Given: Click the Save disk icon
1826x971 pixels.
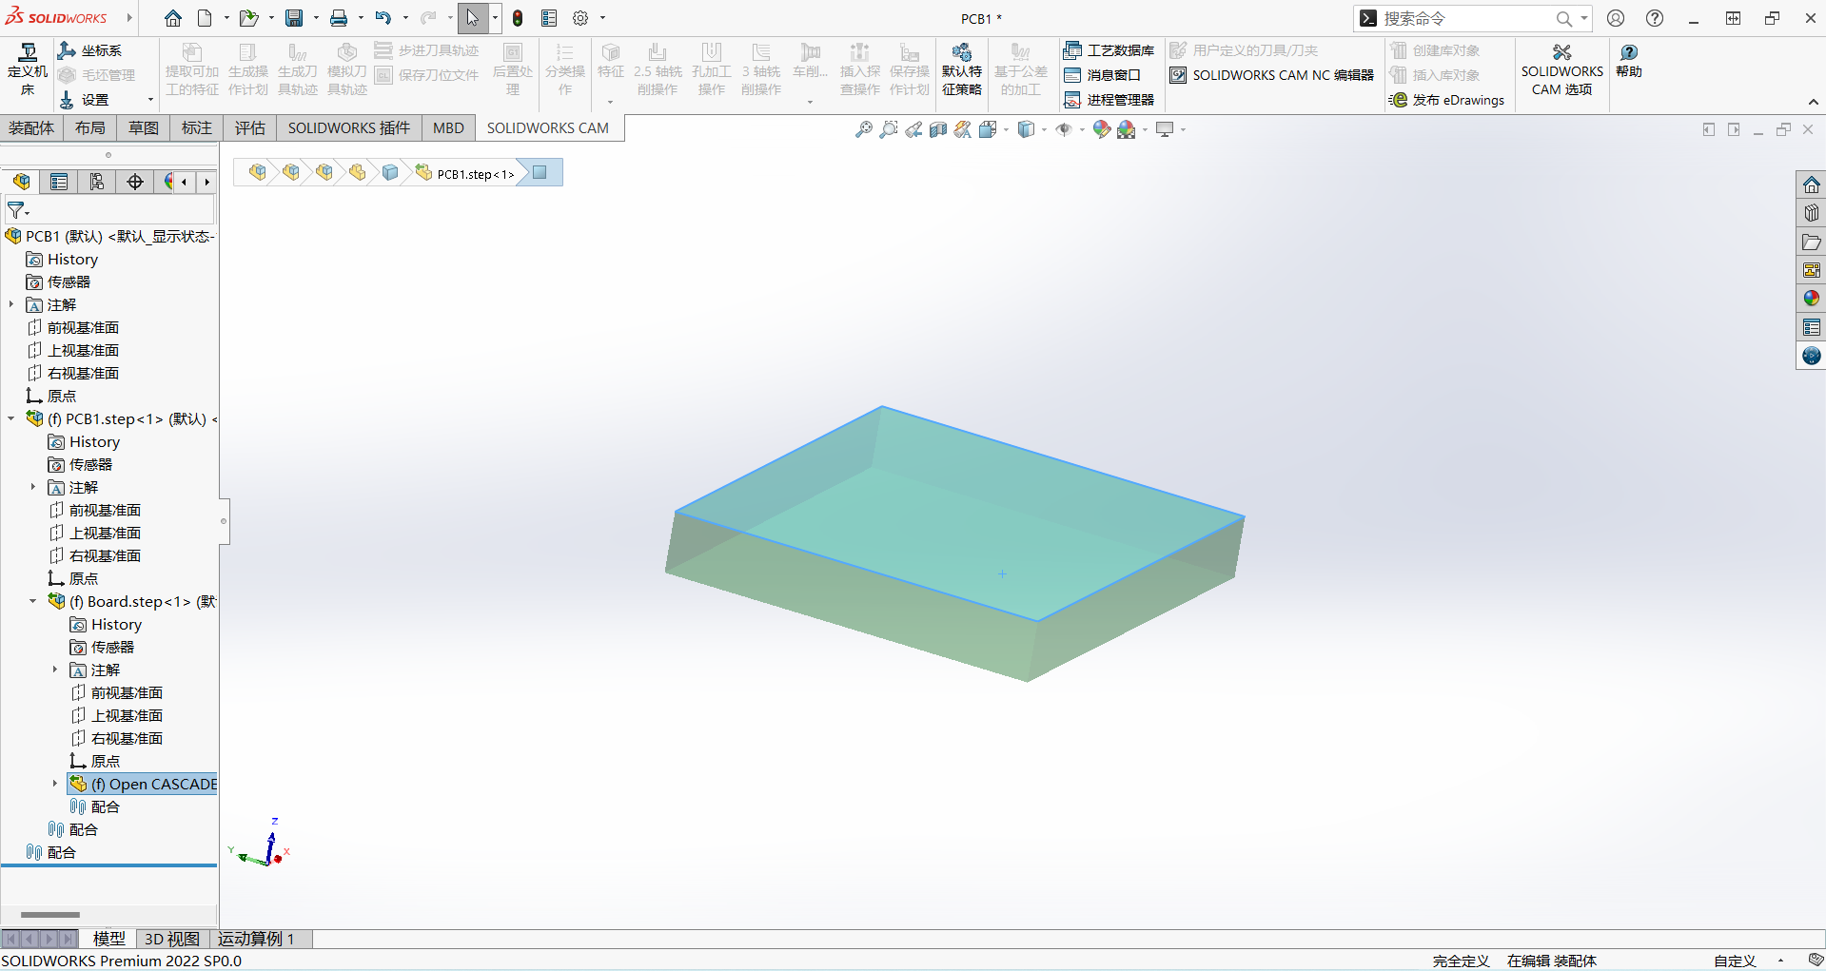Looking at the screenshot, I should pos(294,18).
